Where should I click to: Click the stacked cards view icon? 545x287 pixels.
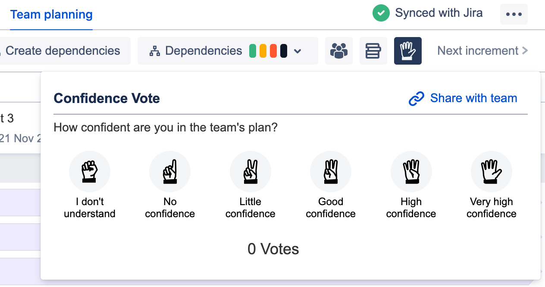pos(373,51)
